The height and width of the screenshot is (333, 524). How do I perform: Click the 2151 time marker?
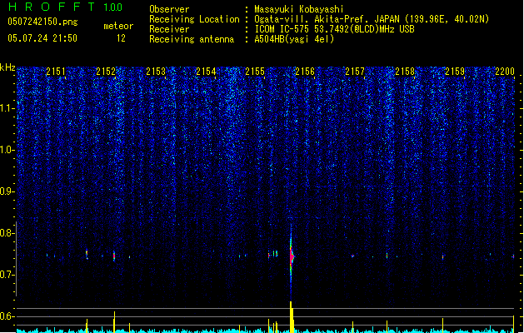56,72
